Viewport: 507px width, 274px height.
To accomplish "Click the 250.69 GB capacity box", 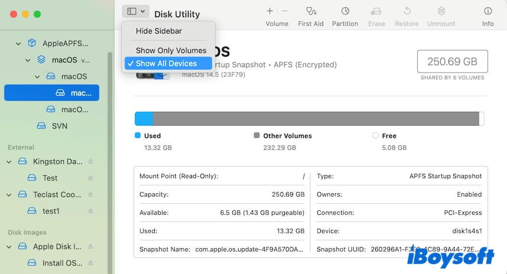I will coord(452,61).
